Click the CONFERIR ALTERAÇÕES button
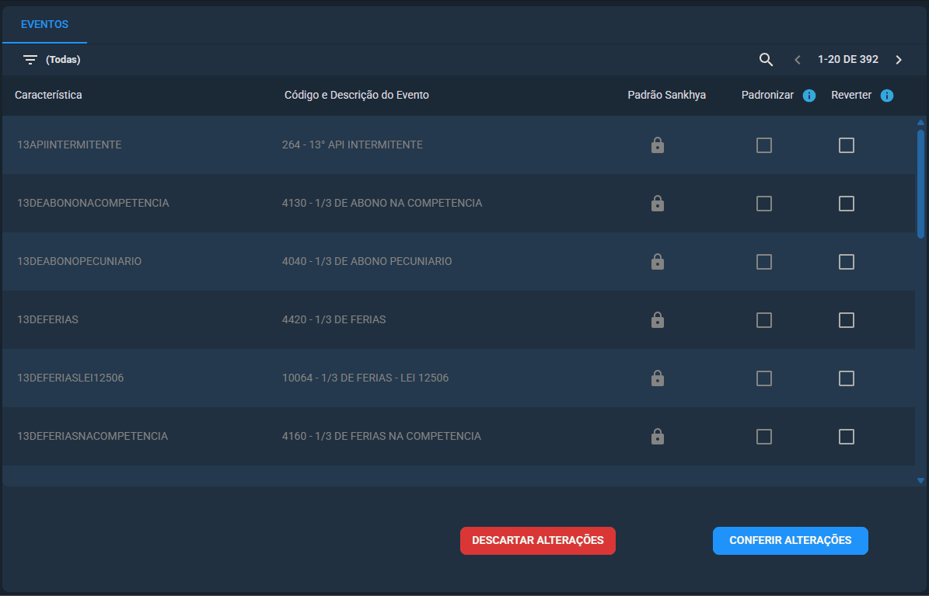This screenshot has height=596, width=929. click(x=791, y=540)
